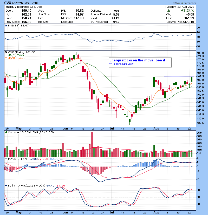The width and height of the screenshot is (208, 215).
Task: Click the Volume 10.35M, EMA(20) 8.06M label
Action: tap(31, 132)
